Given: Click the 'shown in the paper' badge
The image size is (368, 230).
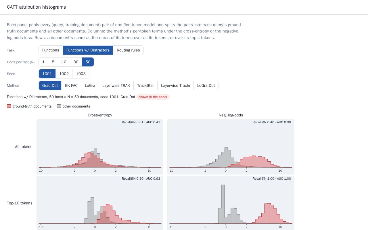Looking at the screenshot, I should [x=153, y=97].
